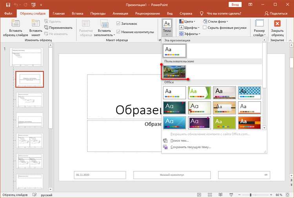
Task: Open the Шрифты dropdown
Action: point(190,28)
